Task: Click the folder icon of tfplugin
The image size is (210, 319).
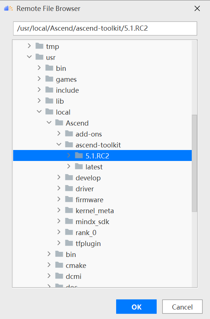Action: click(x=69, y=243)
